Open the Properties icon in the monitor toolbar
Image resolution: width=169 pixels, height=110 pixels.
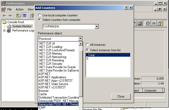pos(140,23)
